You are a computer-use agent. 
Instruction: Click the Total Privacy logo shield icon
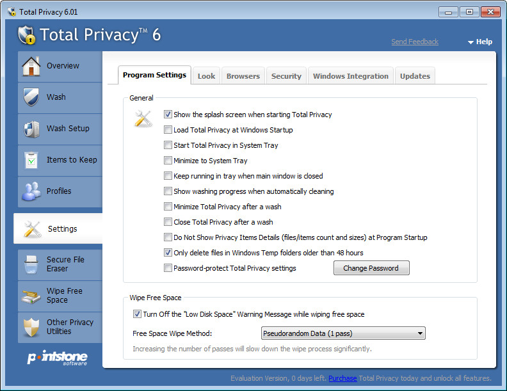tap(26, 35)
